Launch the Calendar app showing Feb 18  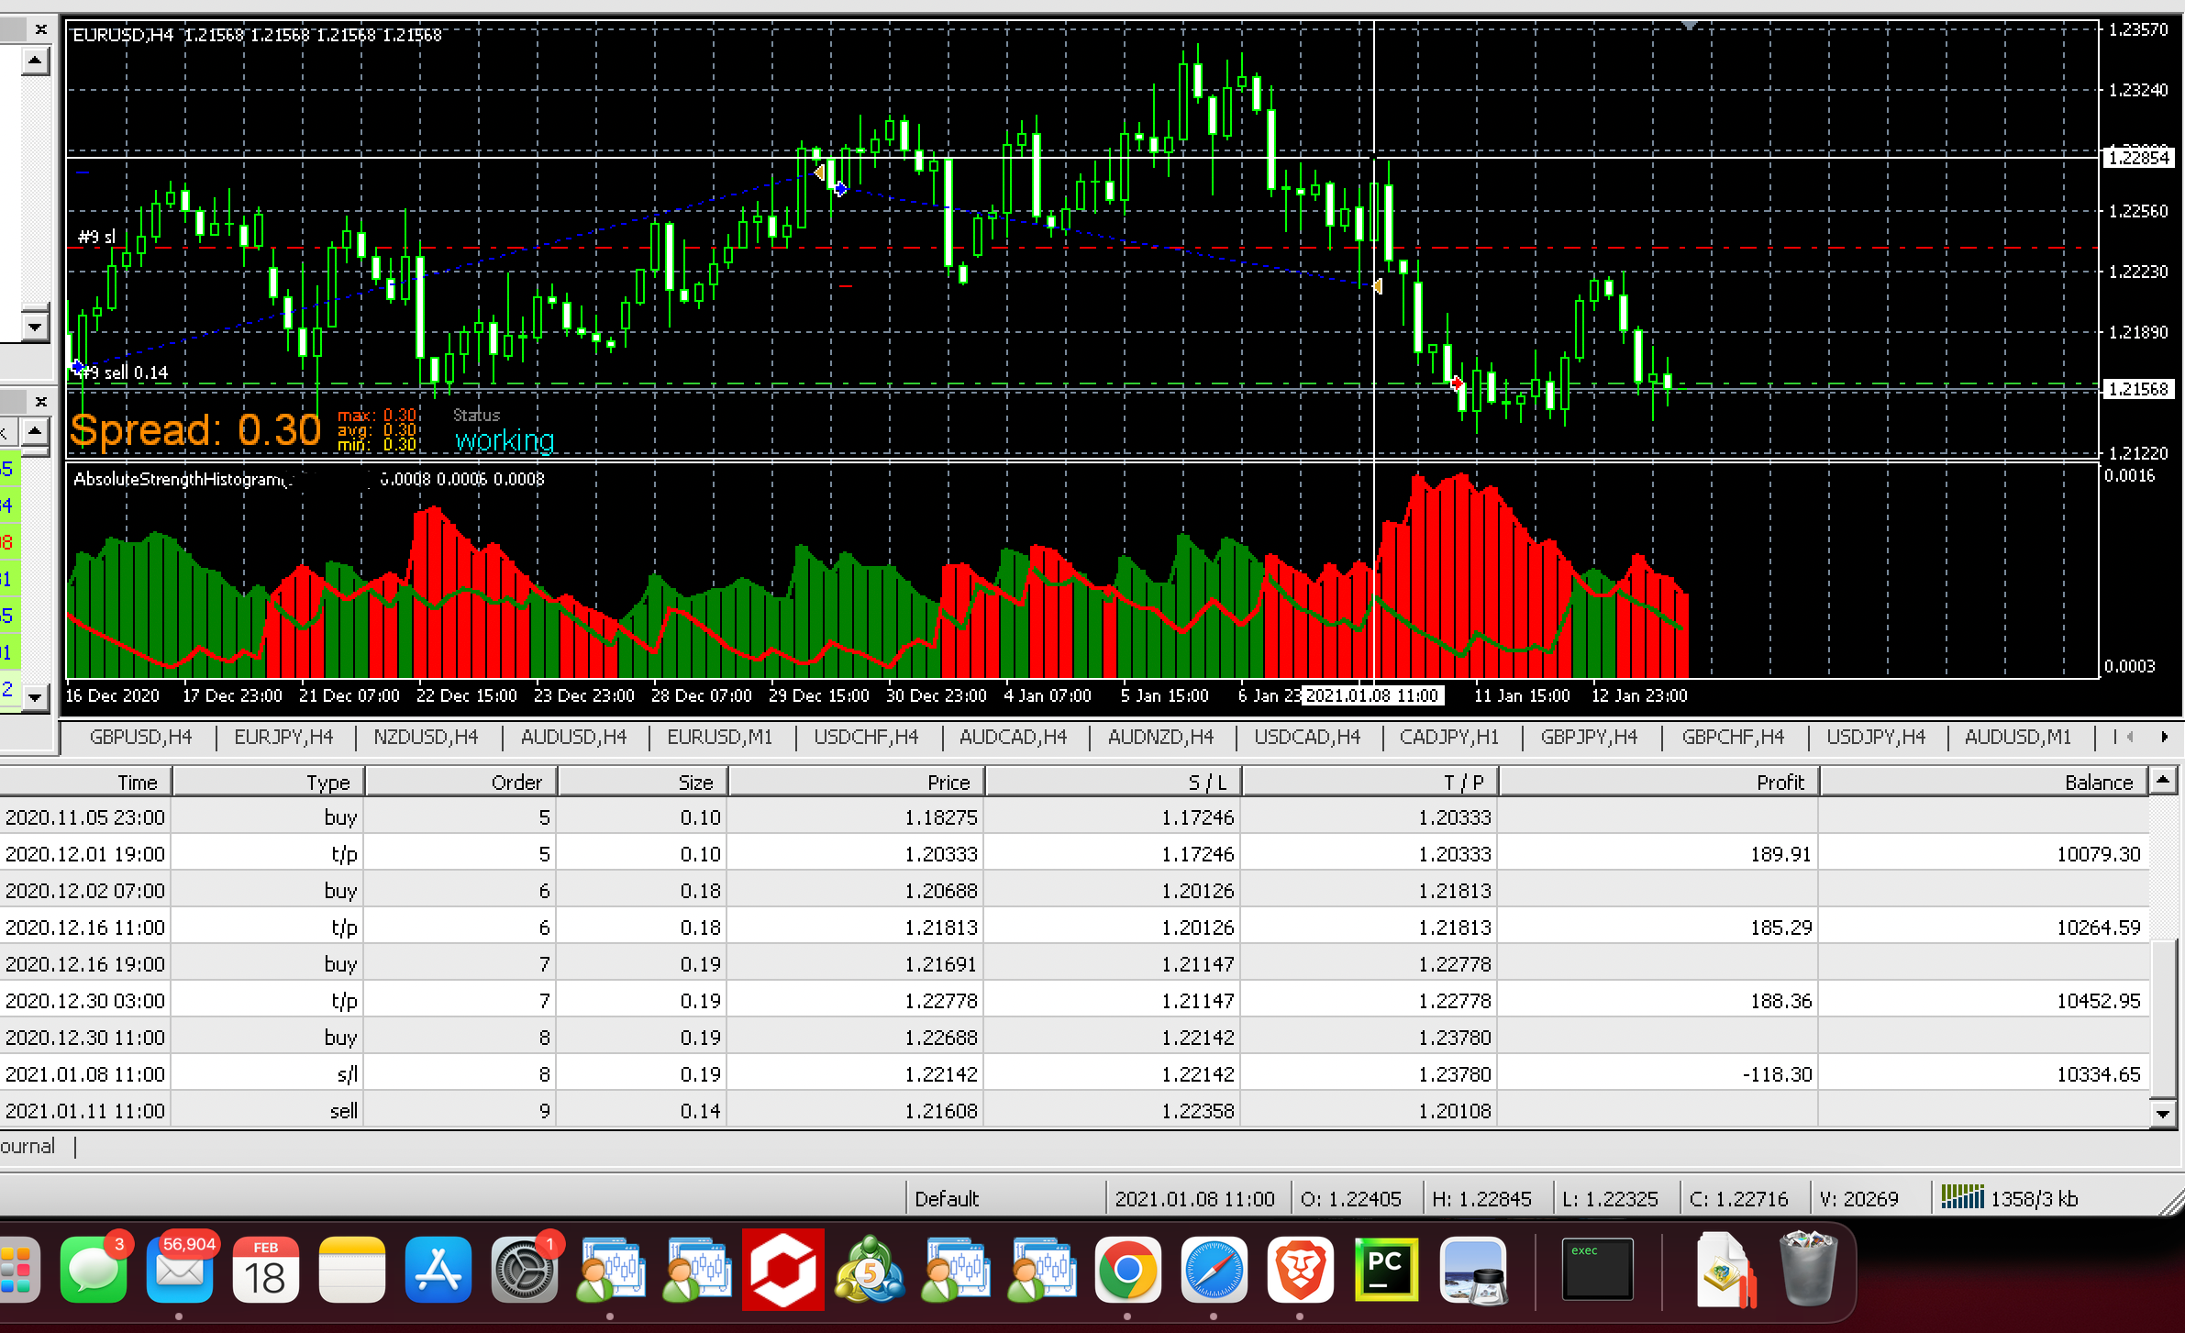click(265, 1271)
